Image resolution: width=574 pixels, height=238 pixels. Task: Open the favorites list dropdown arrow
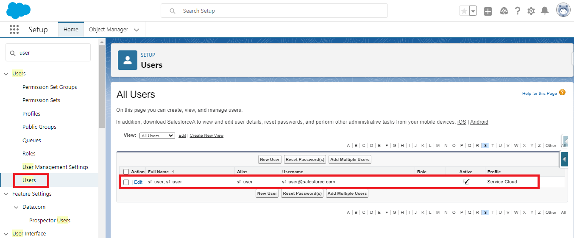pyautogui.click(x=473, y=11)
